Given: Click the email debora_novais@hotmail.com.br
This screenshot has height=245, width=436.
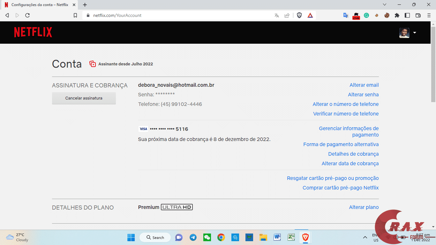Looking at the screenshot, I should point(176,85).
